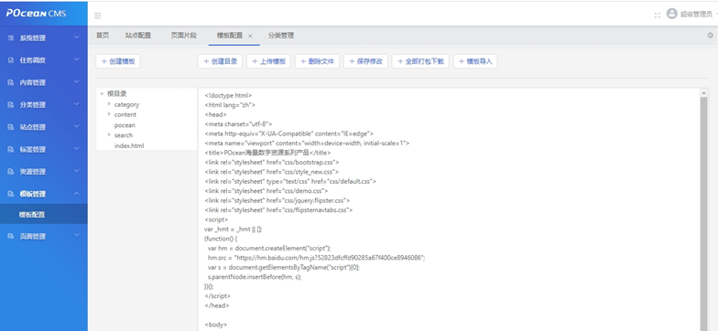Collapse 模板管理 chevron in sidebar
718x331 pixels.
point(77,194)
